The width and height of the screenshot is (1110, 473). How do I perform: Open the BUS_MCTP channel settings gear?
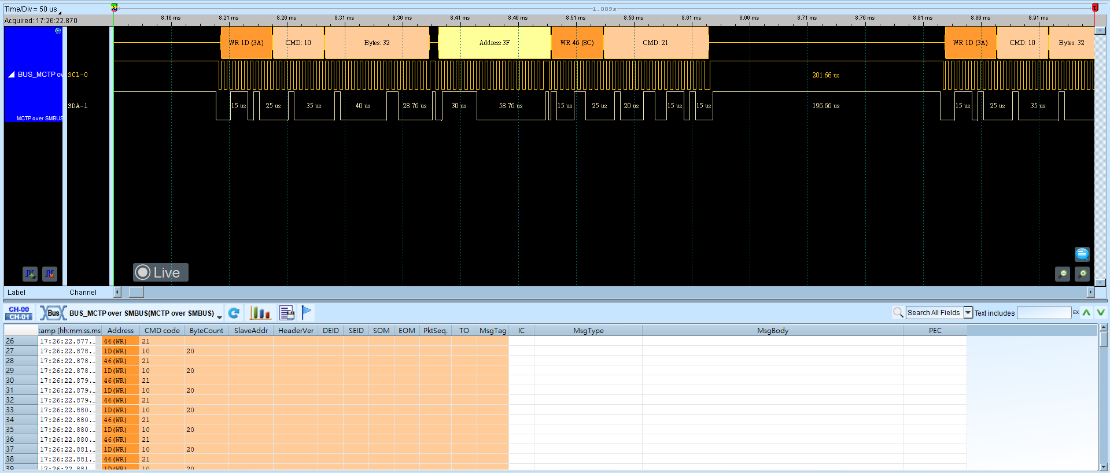(58, 31)
